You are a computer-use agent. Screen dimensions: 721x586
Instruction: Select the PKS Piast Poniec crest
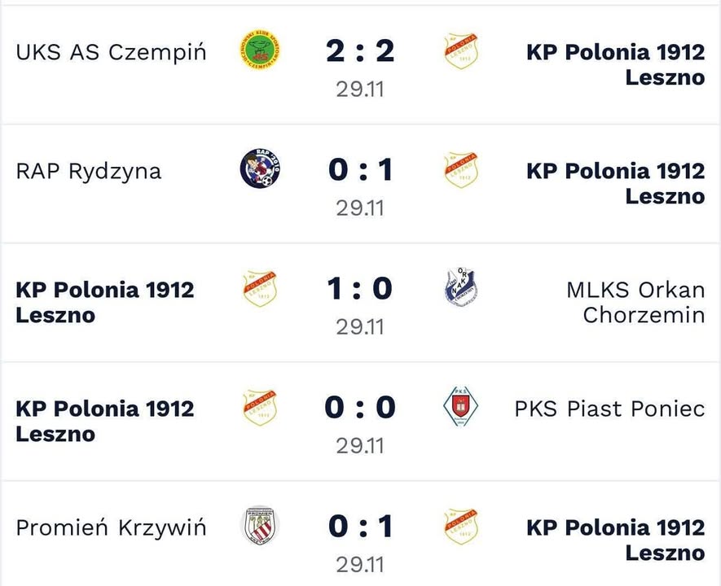(460, 407)
